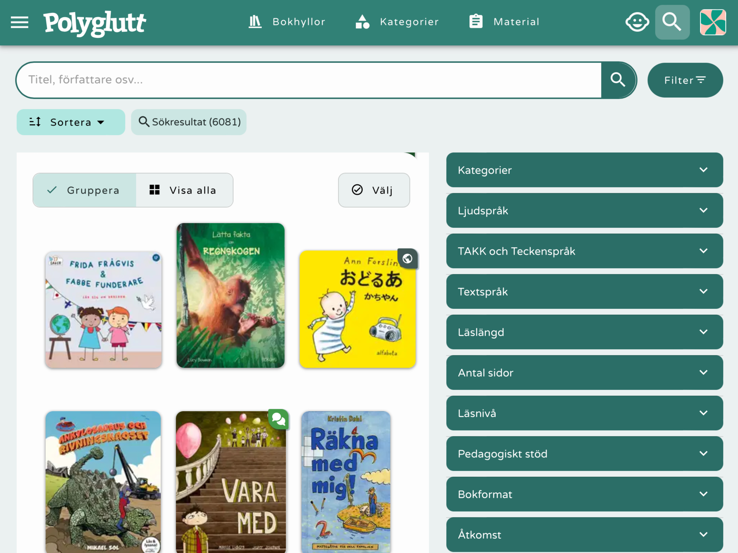This screenshot has height=553, width=738.
Task: Open Frida Frågvis & Fabbe Funderare book
Action: click(103, 310)
